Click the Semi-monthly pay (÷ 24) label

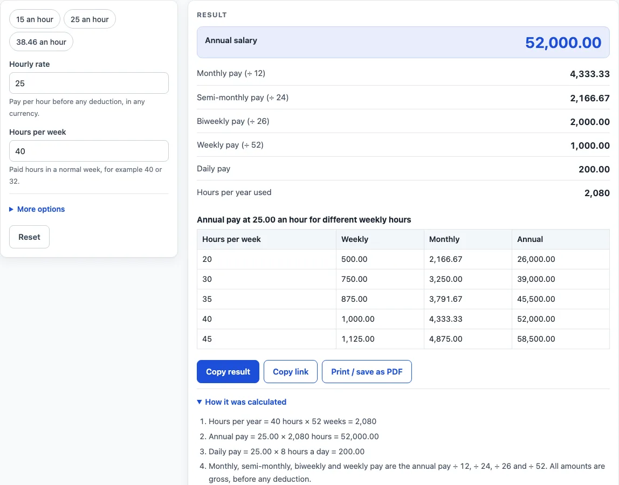[x=243, y=98]
